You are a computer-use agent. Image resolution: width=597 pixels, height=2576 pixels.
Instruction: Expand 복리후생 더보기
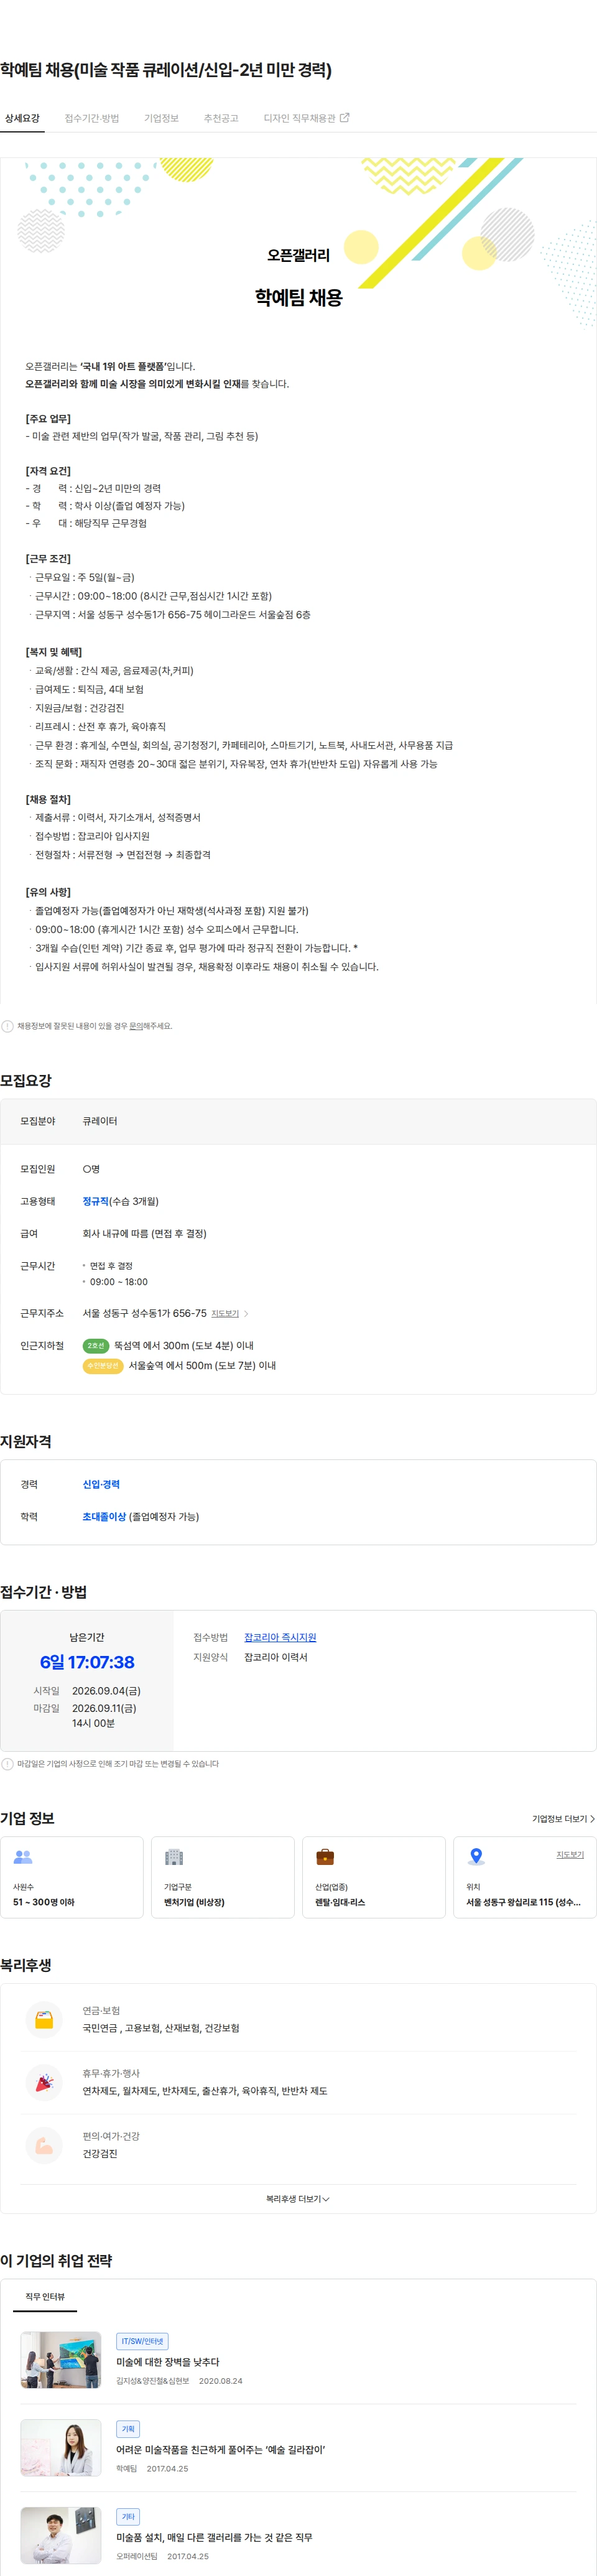298,2199
